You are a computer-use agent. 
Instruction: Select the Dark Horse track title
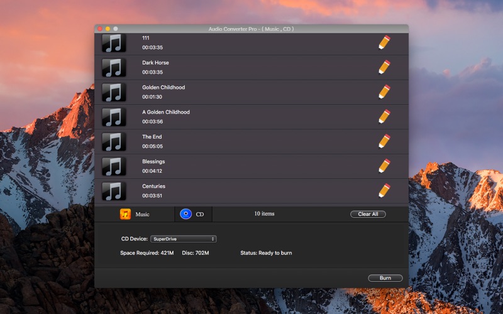pyautogui.click(x=155, y=62)
